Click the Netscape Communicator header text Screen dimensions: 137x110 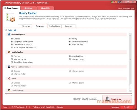click(21, 67)
